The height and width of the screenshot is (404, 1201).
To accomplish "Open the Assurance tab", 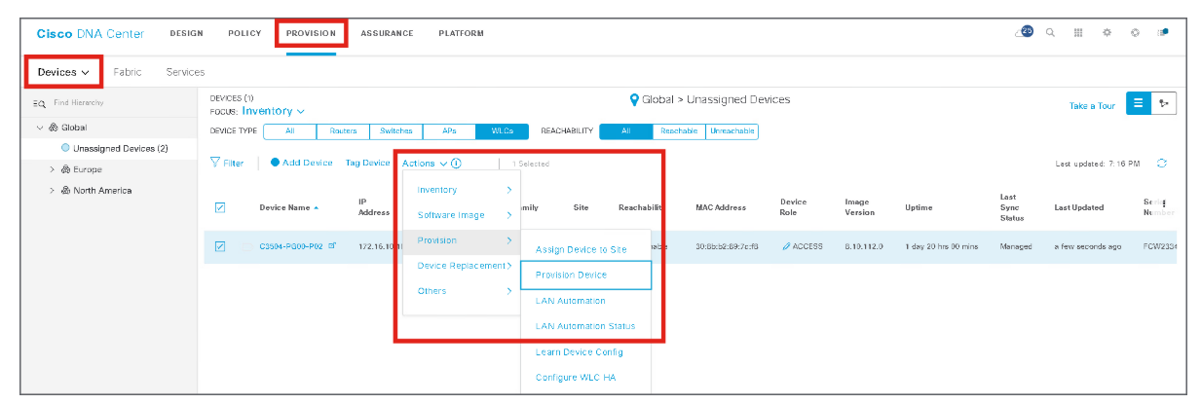I will pyautogui.click(x=387, y=33).
